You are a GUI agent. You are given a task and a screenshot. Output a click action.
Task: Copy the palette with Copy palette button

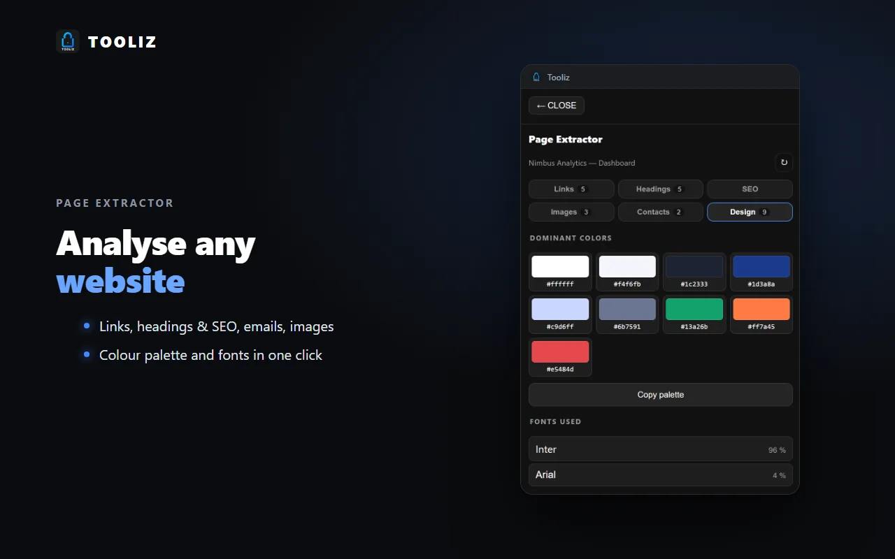[x=661, y=395]
